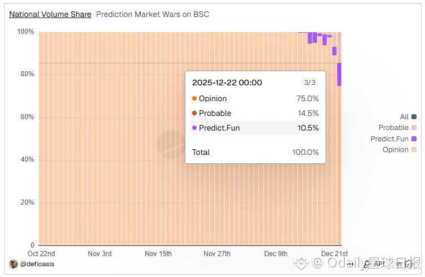Click the API button icon
The height and width of the screenshot is (277, 425).
tap(379, 264)
